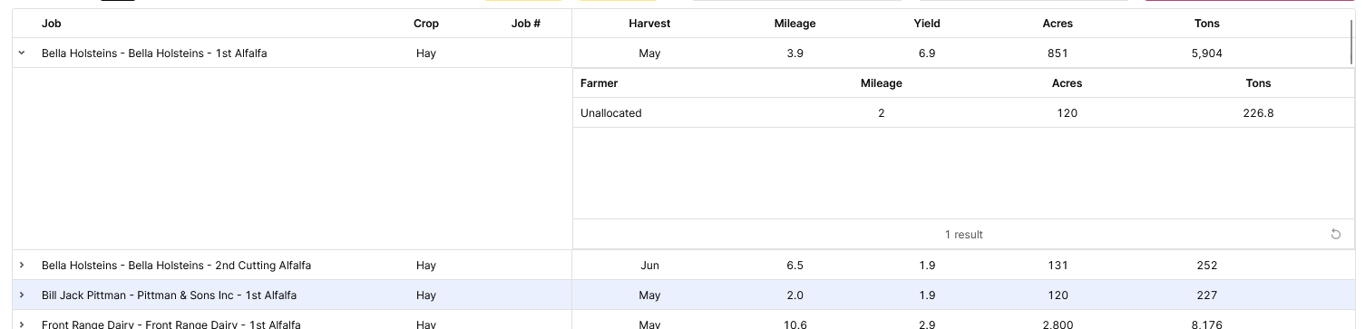Image resolution: width=1365 pixels, height=329 pixels.
Task: Sort main table by Tons header
Action: click(1207, 24)
